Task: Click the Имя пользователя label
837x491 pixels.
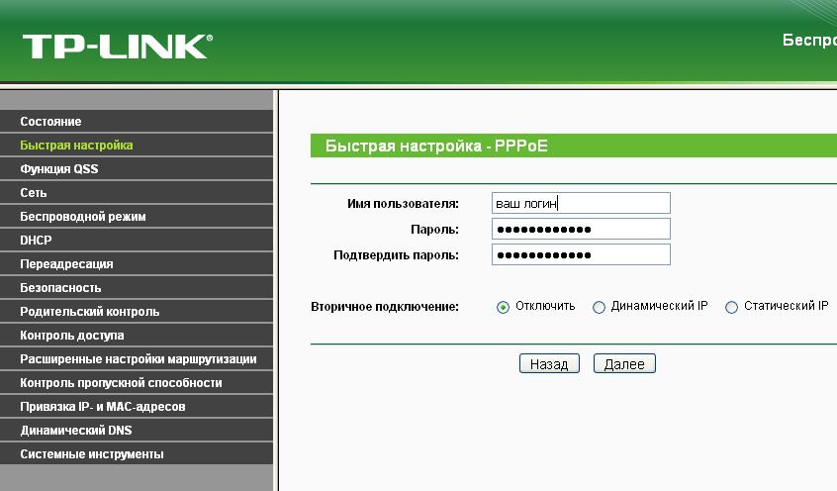Action: point(403,204)
